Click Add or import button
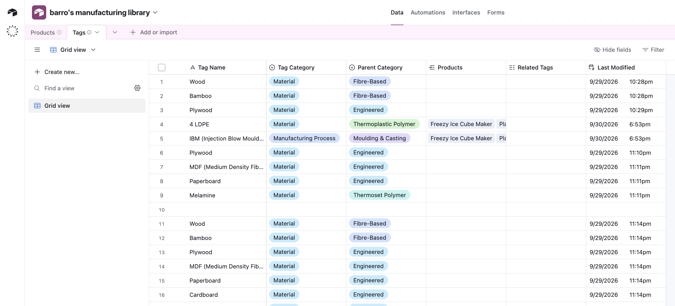 (x=154, y=32)
